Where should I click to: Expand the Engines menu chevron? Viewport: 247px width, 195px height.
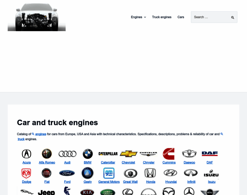coord(145,17)
